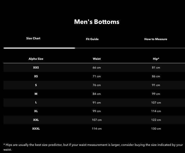Viewport: 185px width, 153px height.
Task: Click the 84 cm waist value
Action: pos(97,94)
